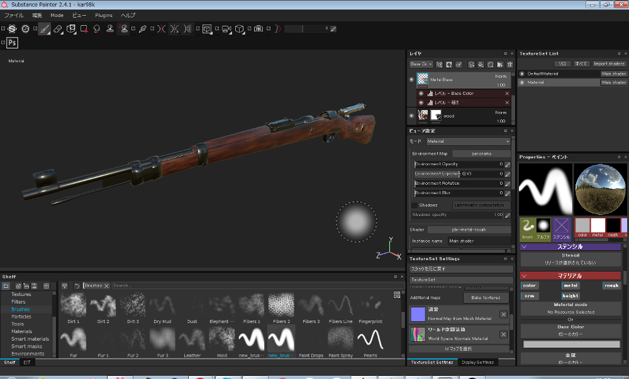
Task: Open the モード Material dropdown
Action: [468, 141]
